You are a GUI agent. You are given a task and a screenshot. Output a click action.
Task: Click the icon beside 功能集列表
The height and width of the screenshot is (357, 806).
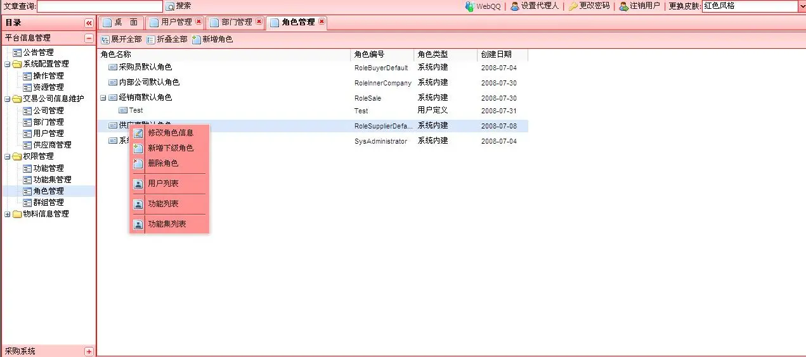pos(138,224)
